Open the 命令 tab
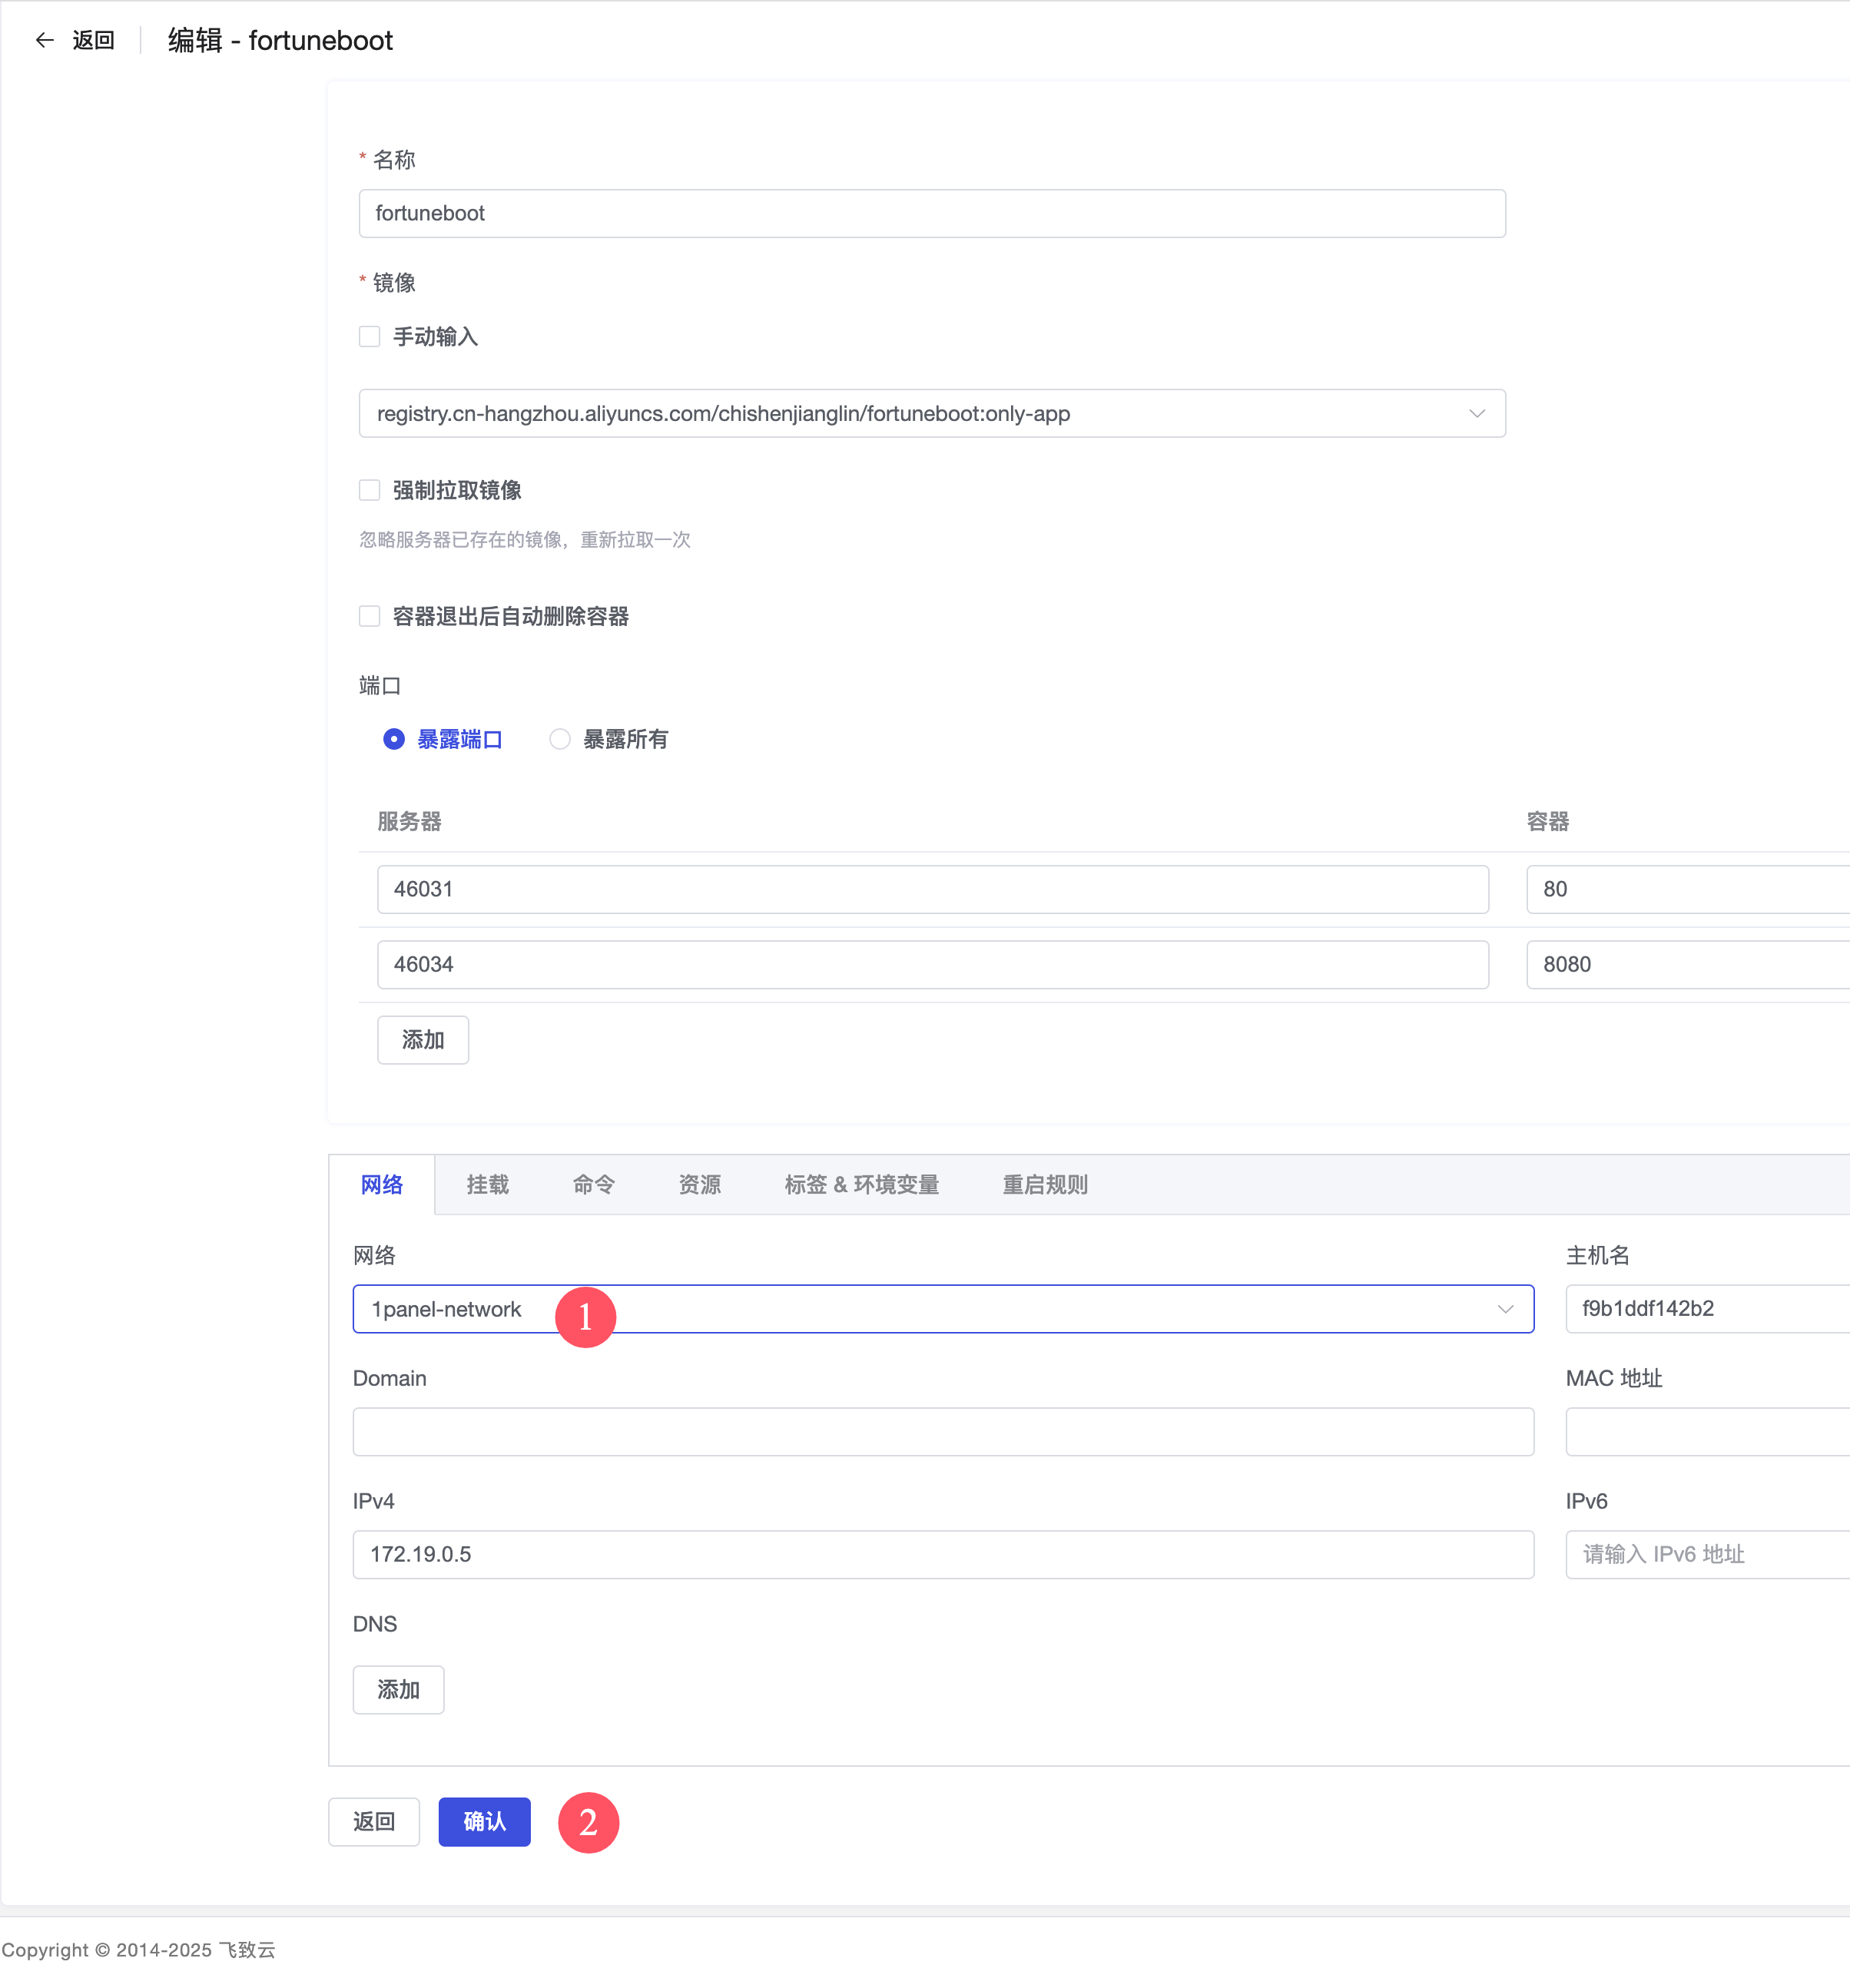The width and height of the screenshot is (1850, 1988). [x=594, y=1185]
